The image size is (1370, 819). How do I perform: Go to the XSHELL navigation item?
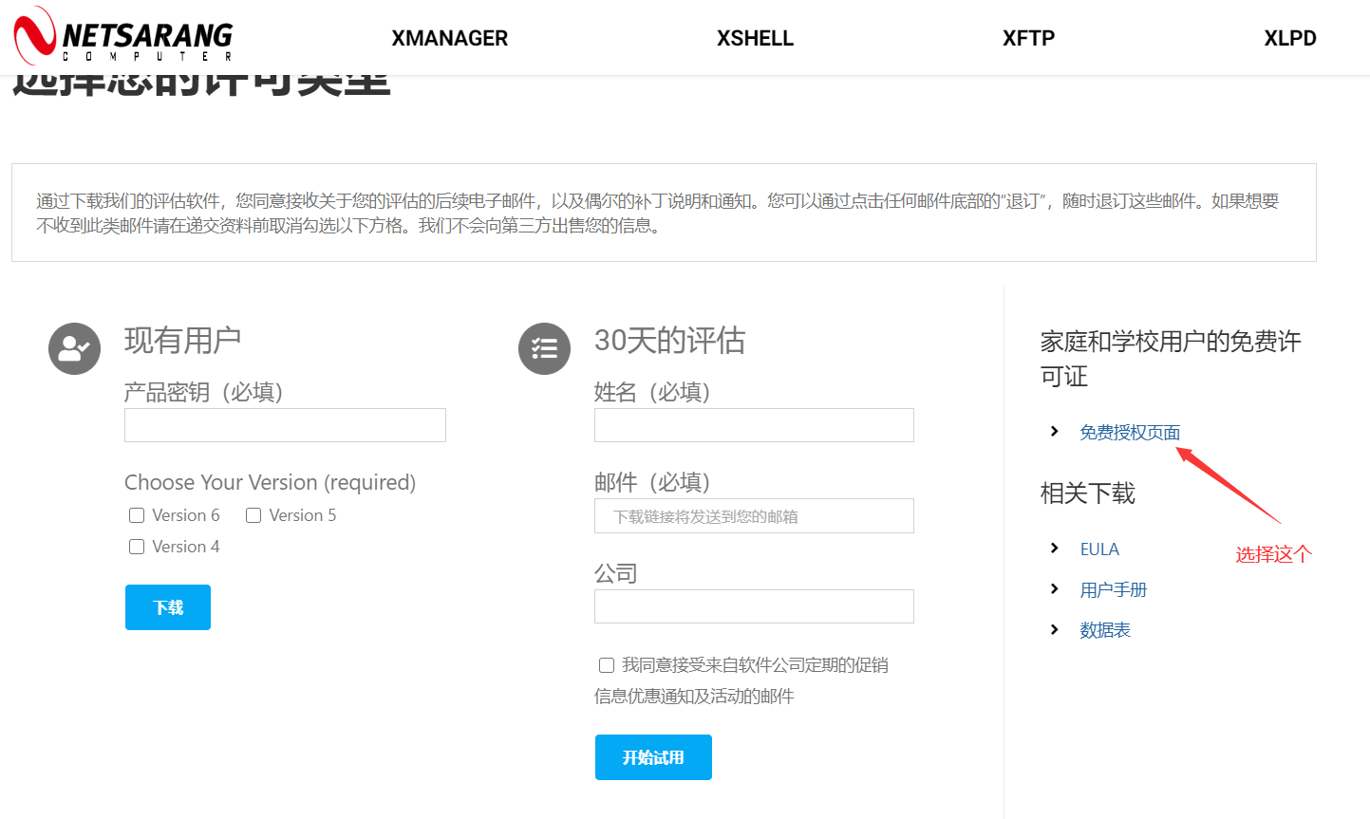pos(755,38)
